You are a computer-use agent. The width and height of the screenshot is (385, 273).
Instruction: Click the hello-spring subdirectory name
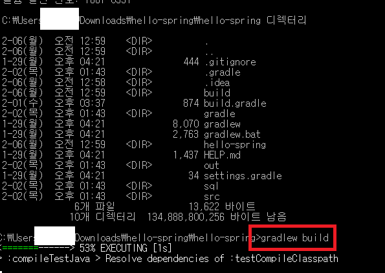click(x=235, y=145)
